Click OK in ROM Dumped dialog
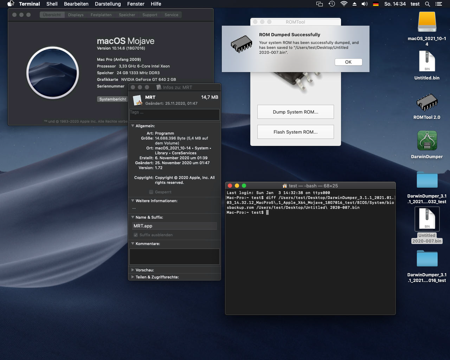Image resolution: width=450 pixels, height=360 pixels. pyautogui.click(x=348, y=62)
